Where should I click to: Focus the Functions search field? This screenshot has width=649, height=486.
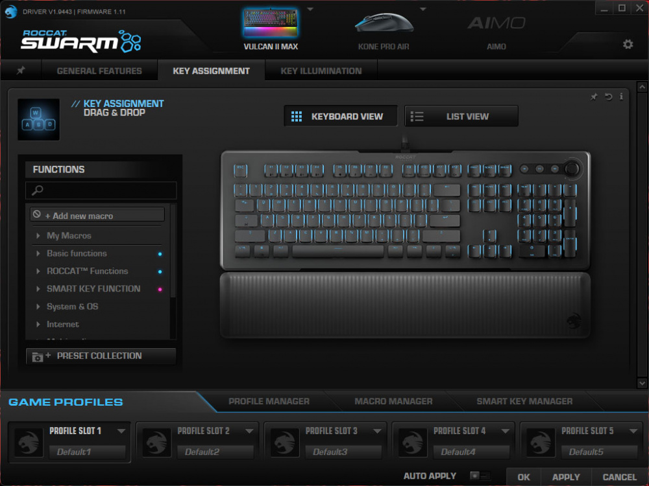pyautogui.click(x=101, y=190)
